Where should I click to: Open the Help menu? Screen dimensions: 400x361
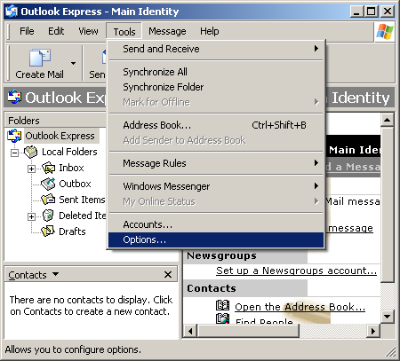point(210,31)
